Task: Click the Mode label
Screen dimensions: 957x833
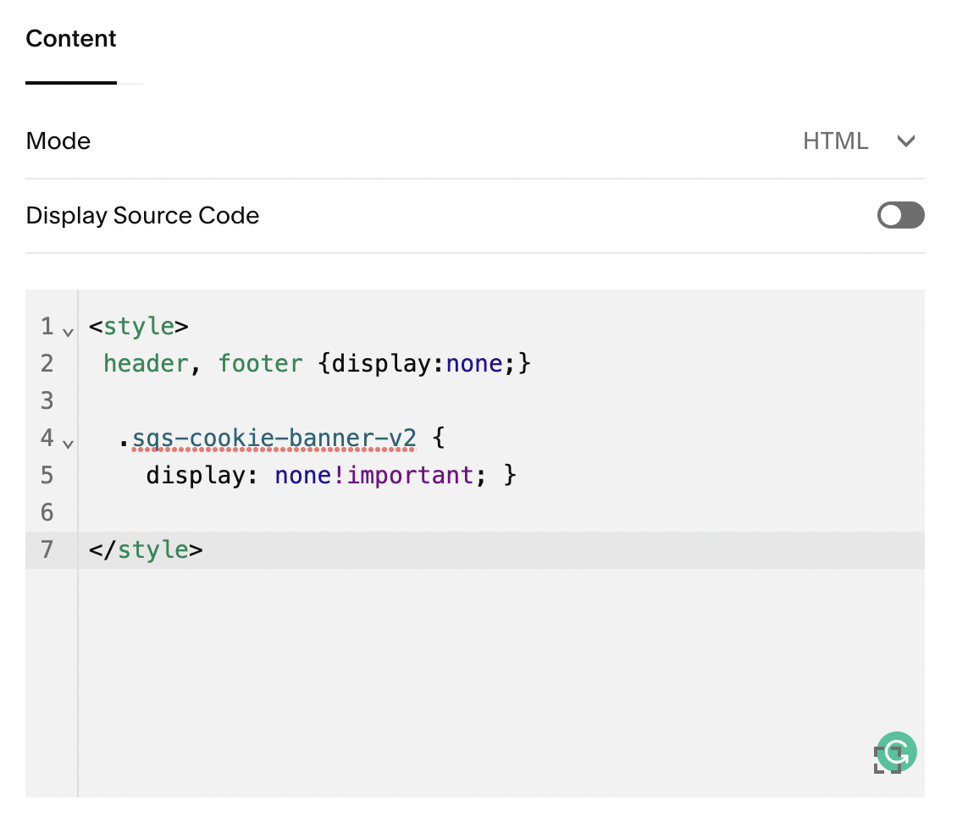Action: click(x=58, y=141)
